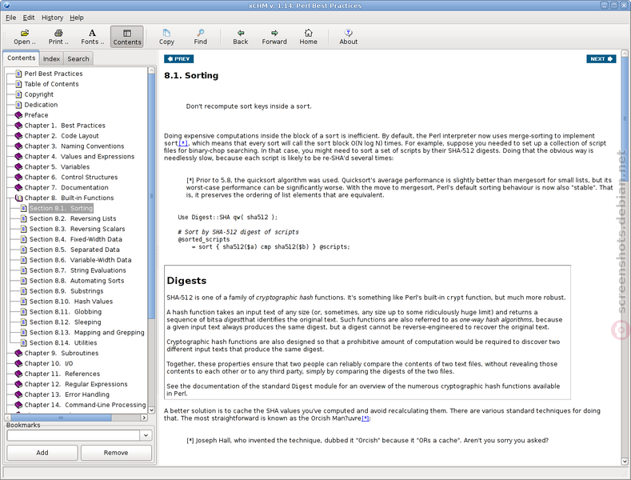Screen dimensions: 631x480
Task: Follow the footnote link after 'sort'
Action: (183, 143)
